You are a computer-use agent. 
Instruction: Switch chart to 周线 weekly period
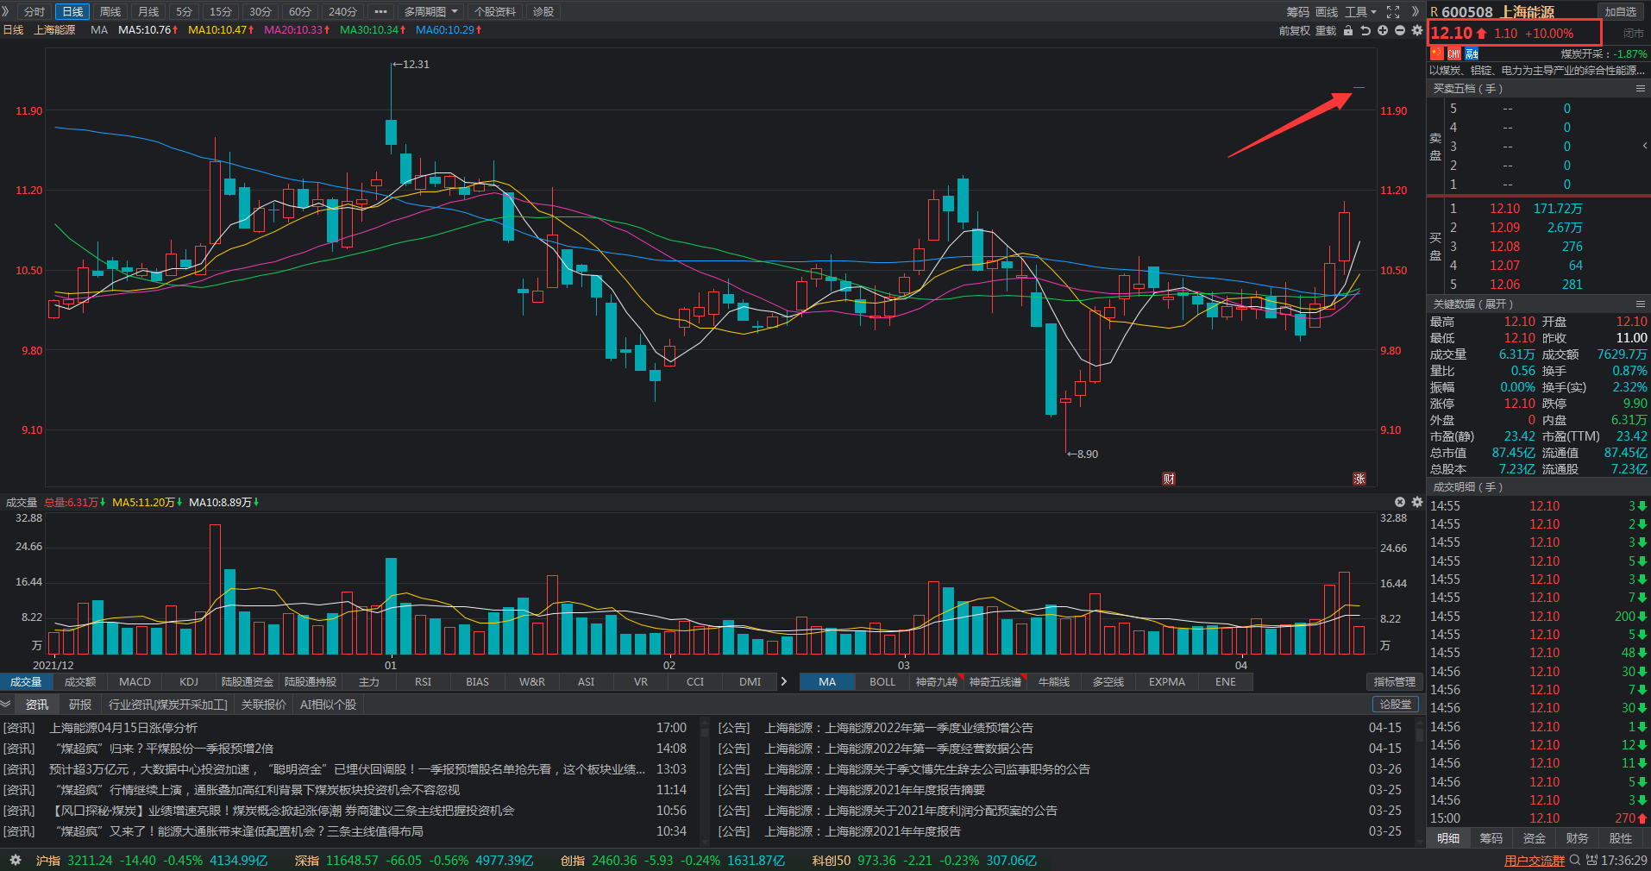(110, 11)
